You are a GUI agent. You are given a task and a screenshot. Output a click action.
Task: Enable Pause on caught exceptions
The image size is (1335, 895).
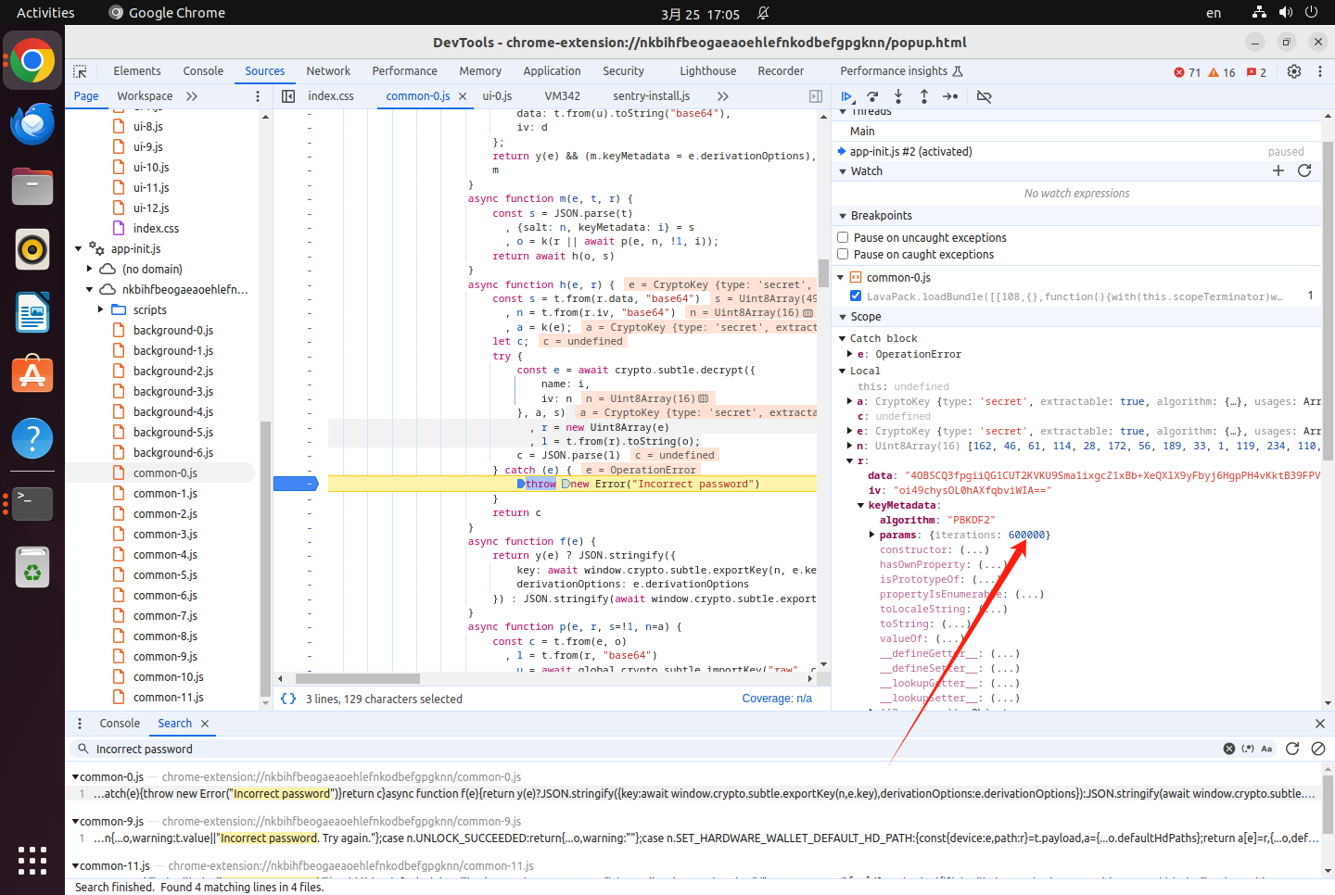843,254
